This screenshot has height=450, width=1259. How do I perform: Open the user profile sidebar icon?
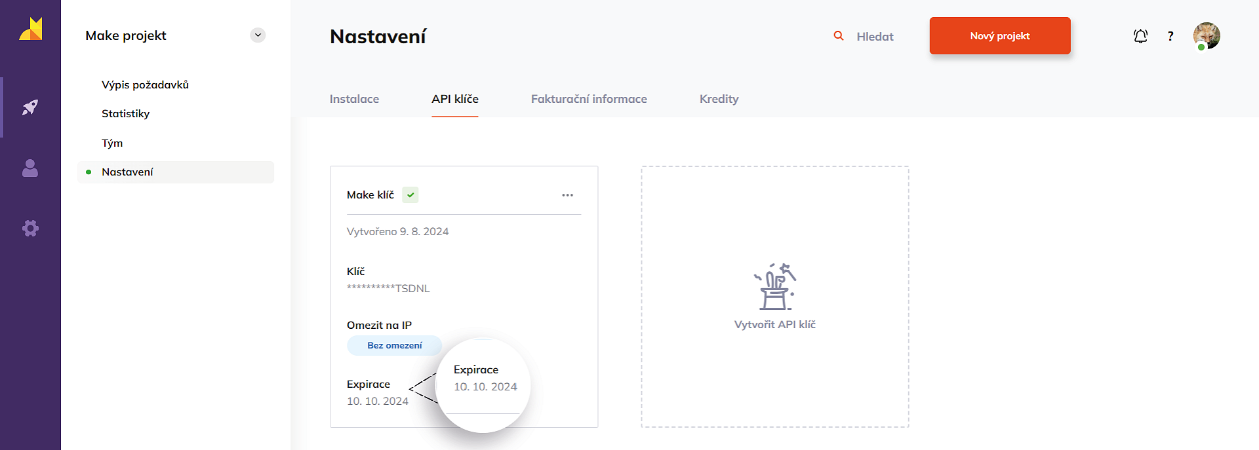[x=30, y=168]
